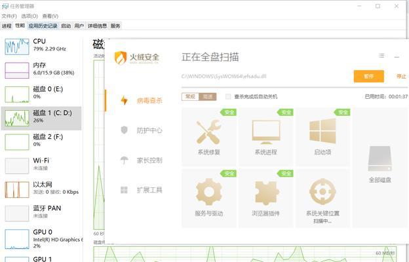Stop the scan via 停止 link
This screenshot has width=409, height=262.
pyautogui.click(x=401, y=76)
